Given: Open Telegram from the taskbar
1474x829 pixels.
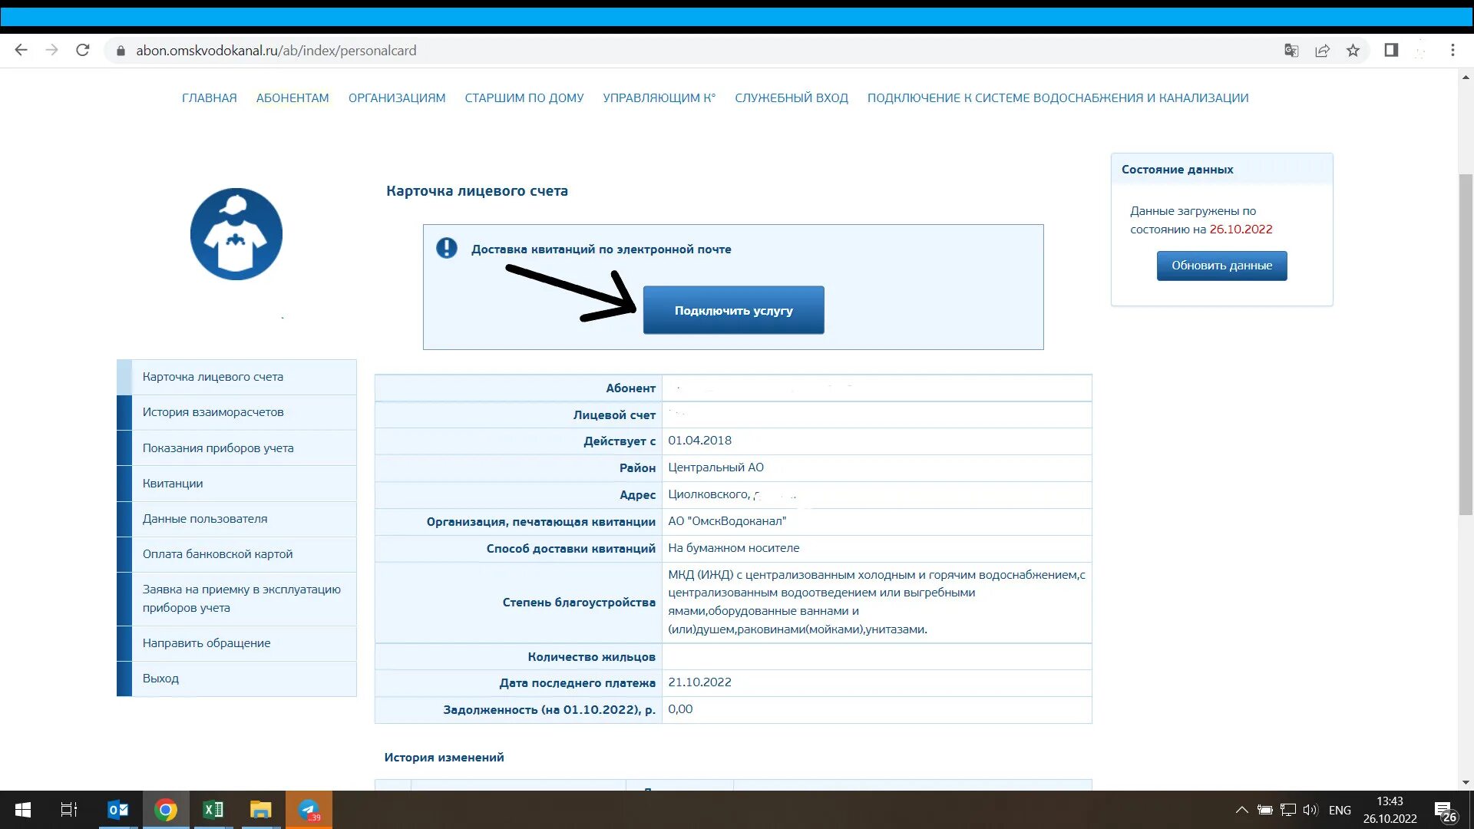Looking at the screenshot, I should [x=309, y=810].
